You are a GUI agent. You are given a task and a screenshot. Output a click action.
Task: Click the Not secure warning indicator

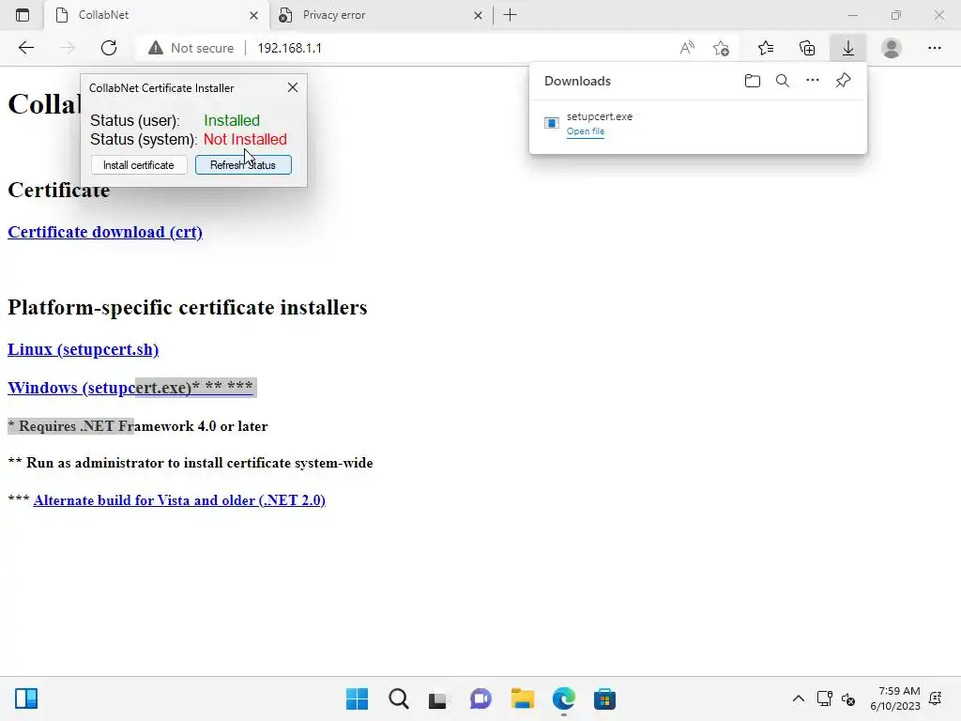[x=191, y=48]
